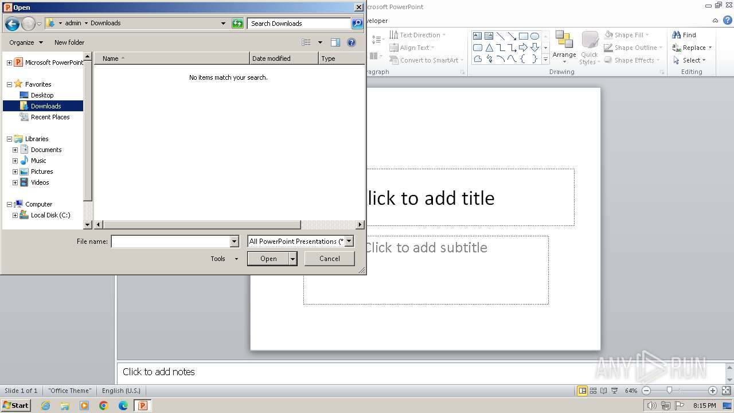This screenshot has width=734, height=413.
Task: Pick the Line shape in gallery
Action: pos(500,36)
